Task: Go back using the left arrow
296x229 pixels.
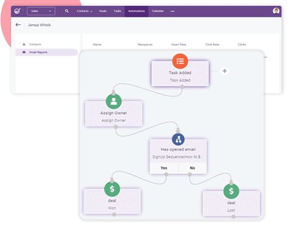Action: [x=18, y=25]
